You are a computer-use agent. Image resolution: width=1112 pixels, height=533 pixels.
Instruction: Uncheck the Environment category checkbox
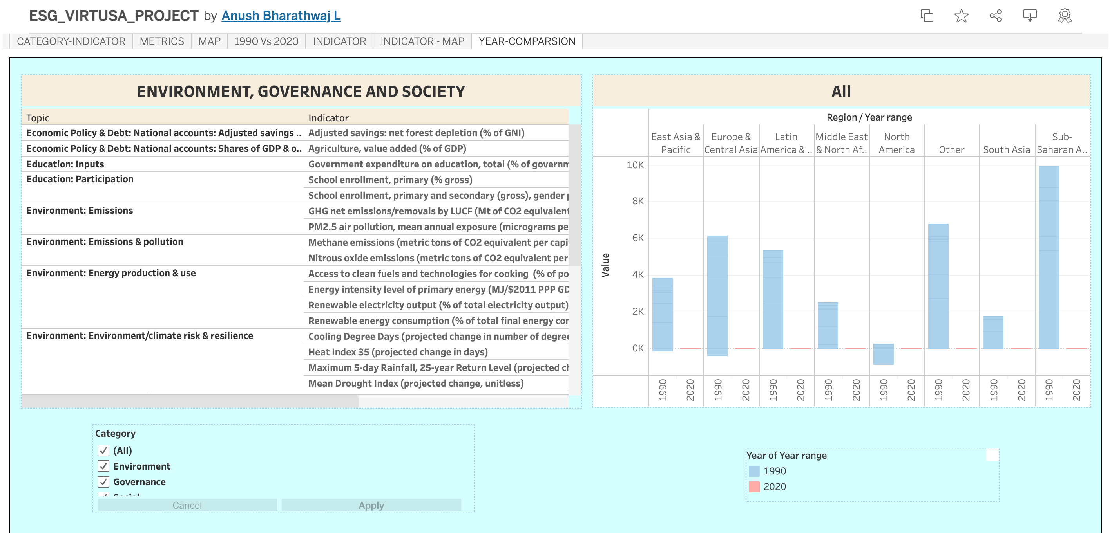pos(103,466)
